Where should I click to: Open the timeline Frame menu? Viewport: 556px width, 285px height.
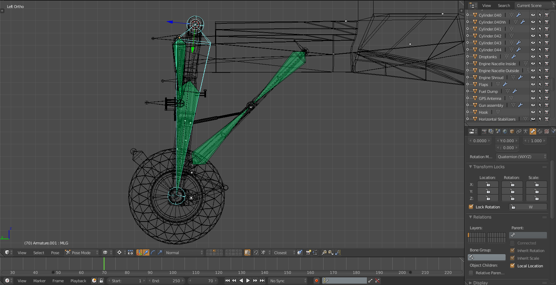point(58,281)
